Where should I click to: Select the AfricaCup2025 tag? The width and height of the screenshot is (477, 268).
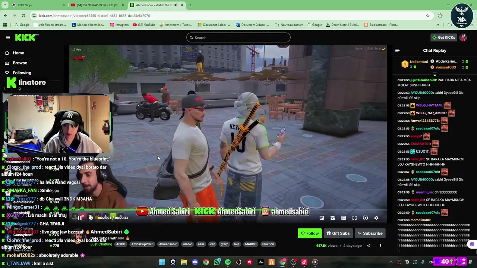142,244
